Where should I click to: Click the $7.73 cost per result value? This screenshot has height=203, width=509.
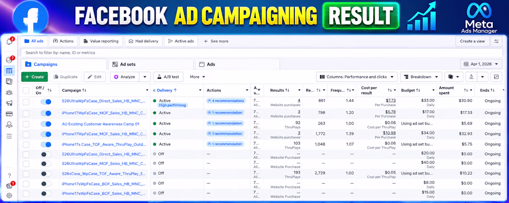pyautogui.click(x=391, y=101)
